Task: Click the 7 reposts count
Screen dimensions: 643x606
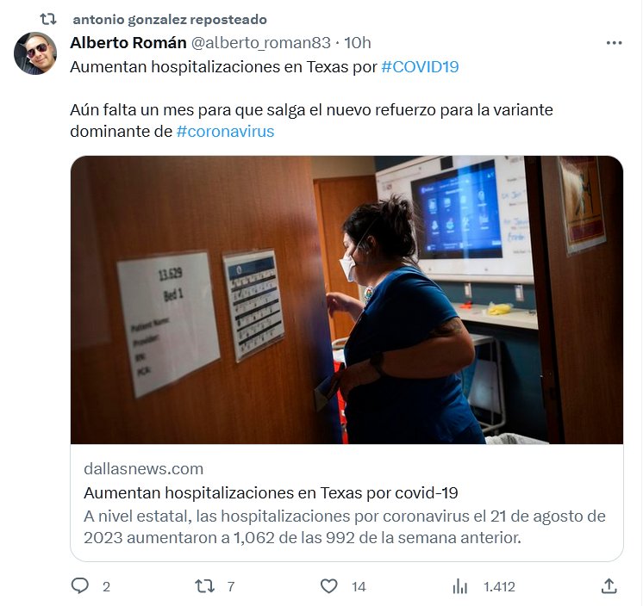Action: coord(231,587)
